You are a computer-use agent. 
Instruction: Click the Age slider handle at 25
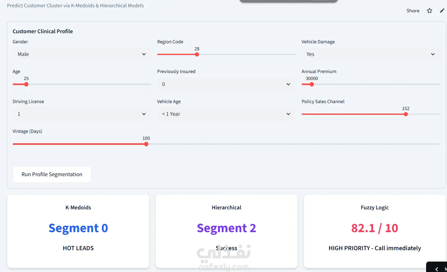[x=26, y=84]
